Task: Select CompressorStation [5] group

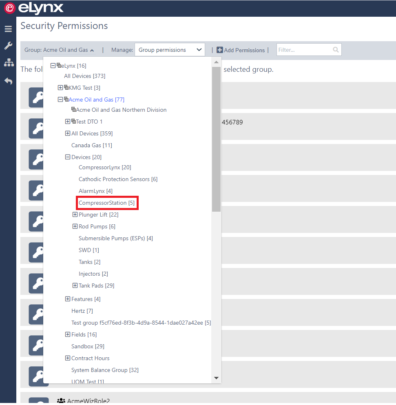Action: (107, 203)
